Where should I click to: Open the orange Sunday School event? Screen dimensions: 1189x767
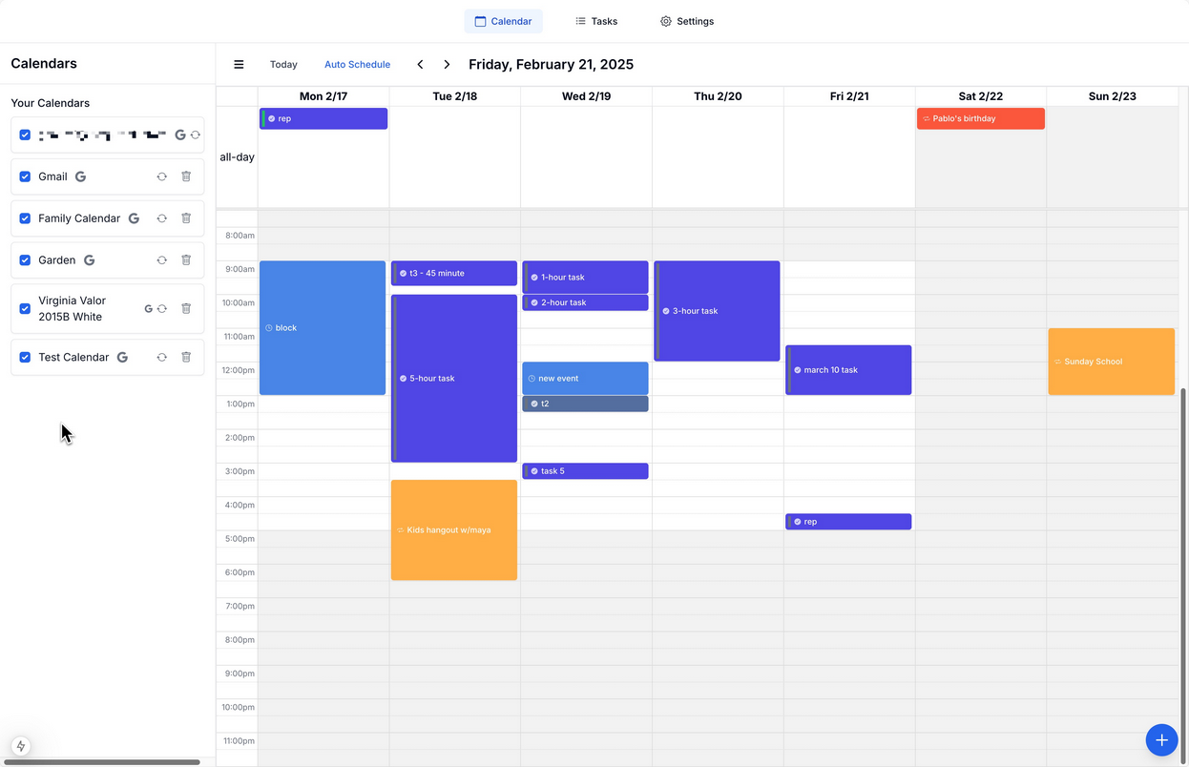[1111, 362]
